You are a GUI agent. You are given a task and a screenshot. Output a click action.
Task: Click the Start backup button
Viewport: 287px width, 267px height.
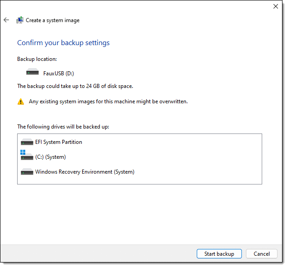coord(219,253)
